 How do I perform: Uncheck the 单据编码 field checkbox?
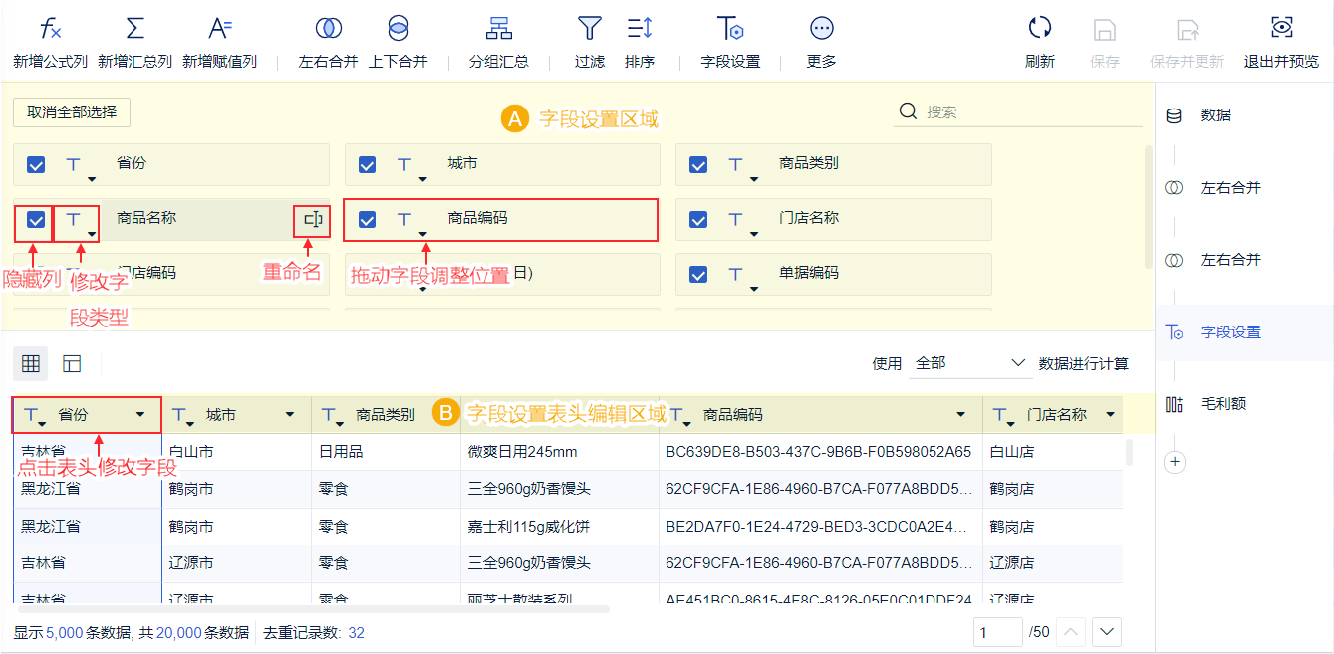698,275
